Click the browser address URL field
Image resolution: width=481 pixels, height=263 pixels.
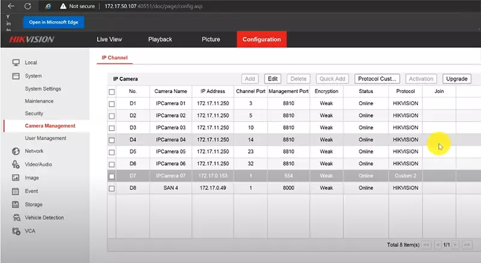point(153,6)
